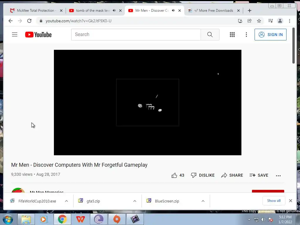This screenshot has height=225, width=300.
Task: Open WPS Office from the taskbar
Action: click(80, 219)
